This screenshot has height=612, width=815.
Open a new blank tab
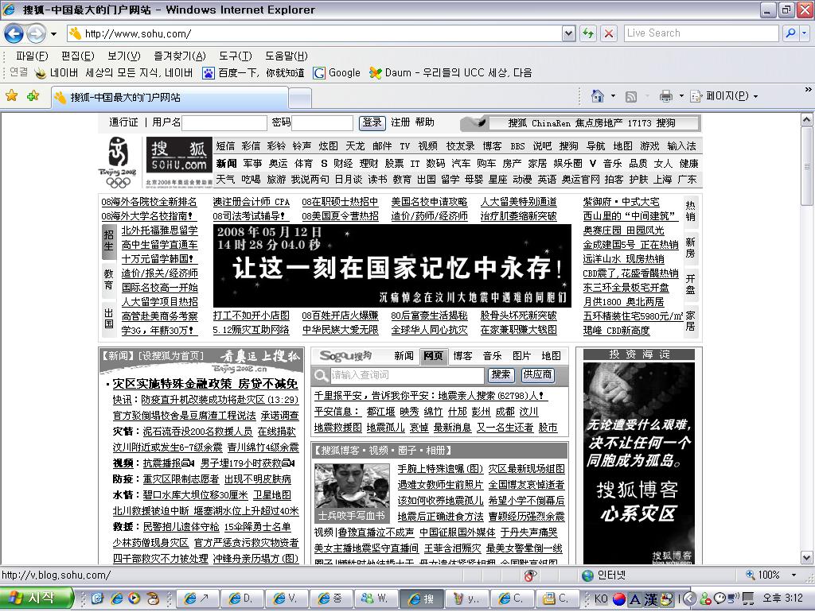point(300,98)
